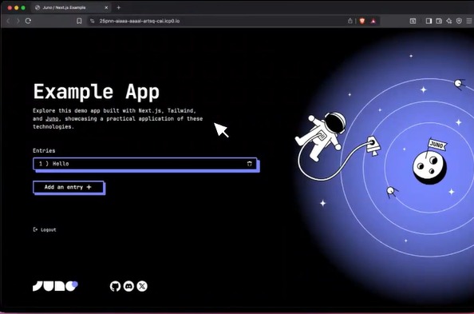Click the share icon in address bar
This screenshot has height=314, width=474.
coord(350,21)
